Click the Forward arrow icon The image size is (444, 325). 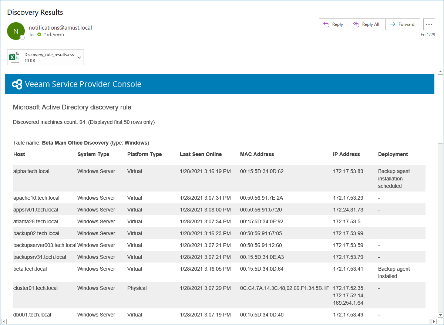point(392,24)
